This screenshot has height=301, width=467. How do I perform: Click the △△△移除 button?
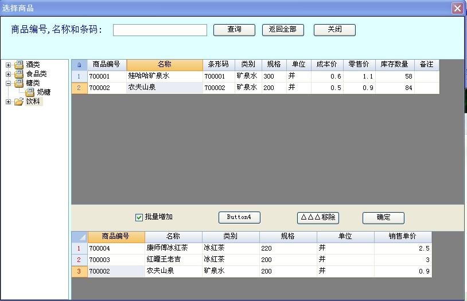(318, 218)
